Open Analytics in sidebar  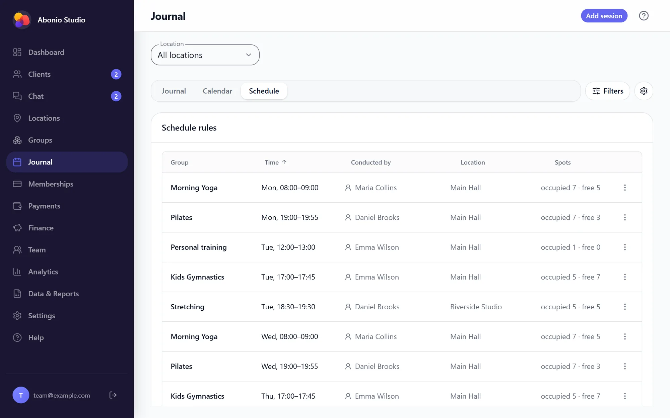pos(67,272)
